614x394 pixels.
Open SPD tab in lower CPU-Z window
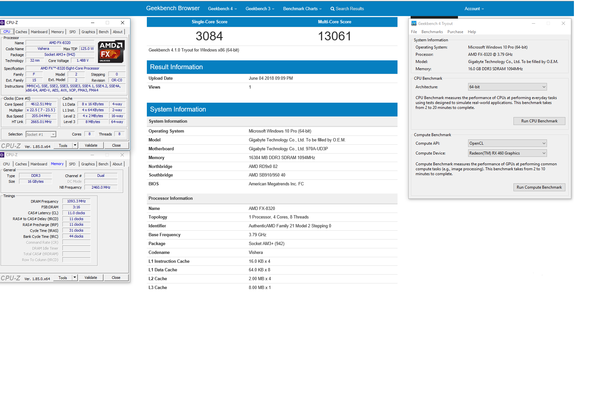[72, 164]
